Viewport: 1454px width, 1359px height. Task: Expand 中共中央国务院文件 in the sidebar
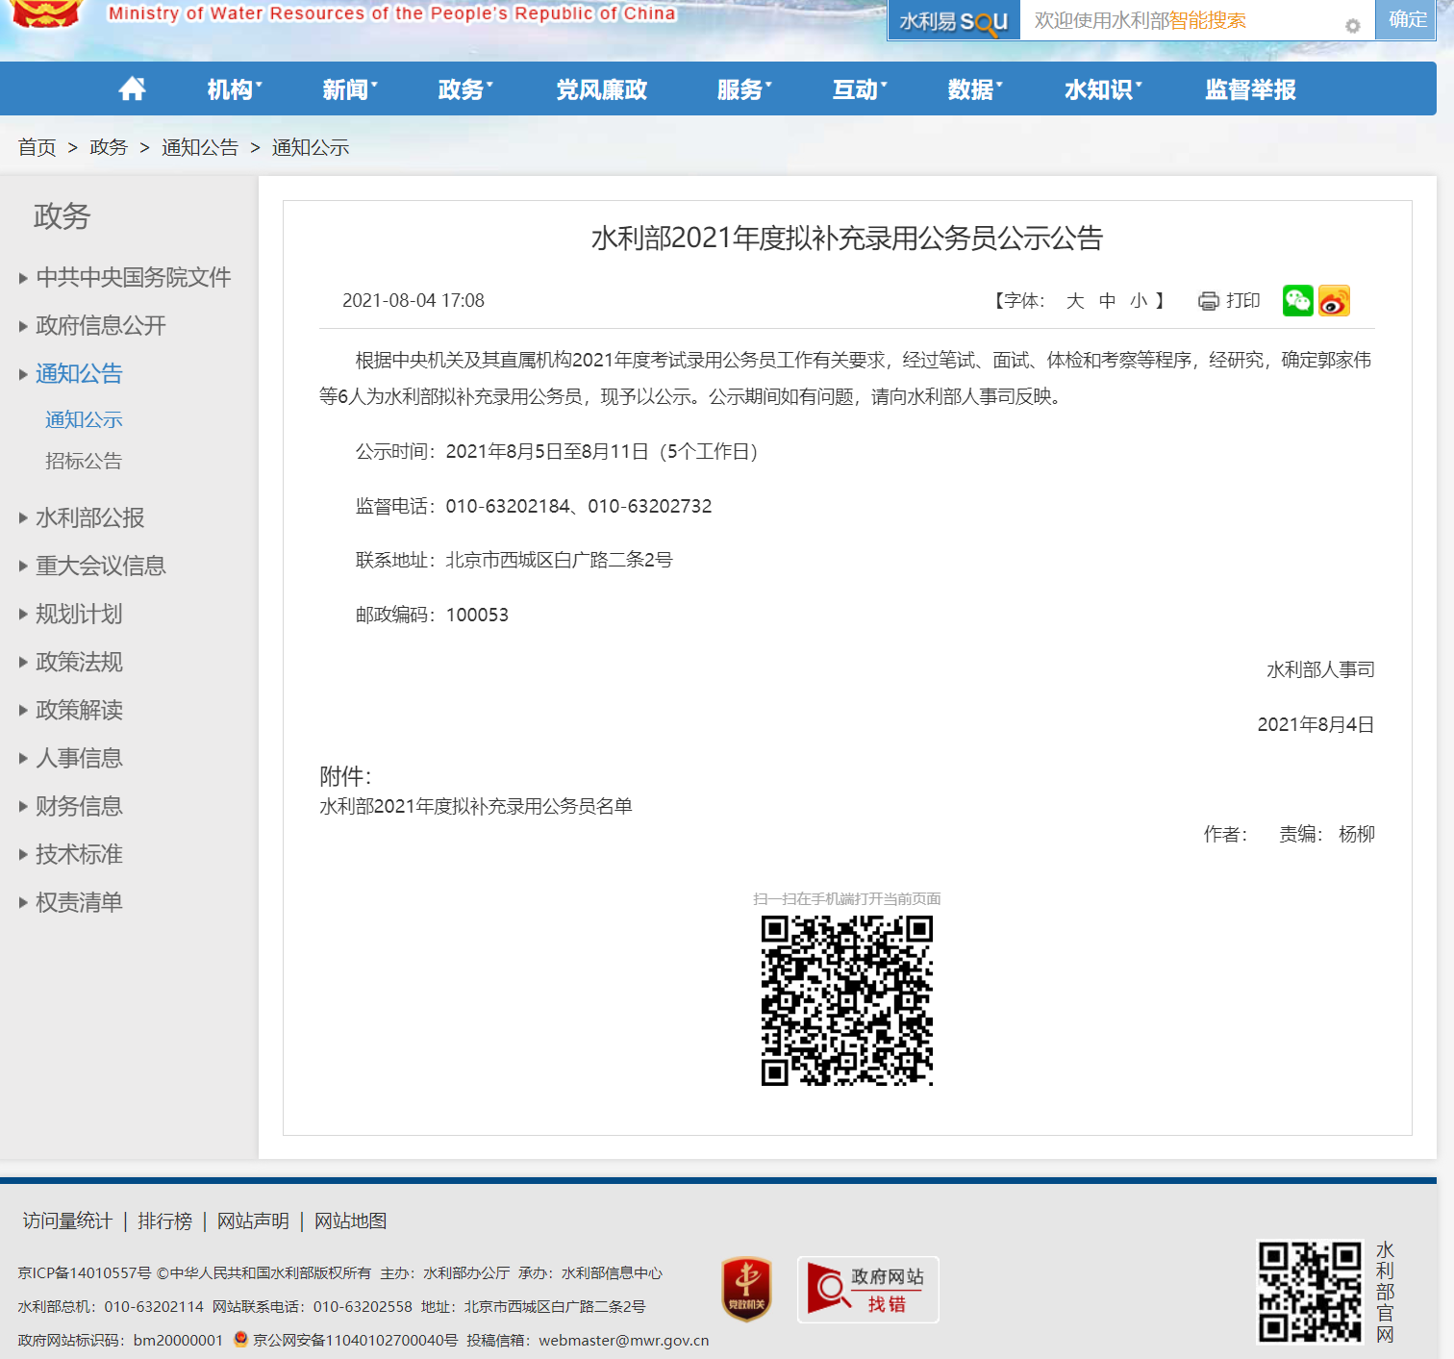pyautogui.click(x=133, y=277)
